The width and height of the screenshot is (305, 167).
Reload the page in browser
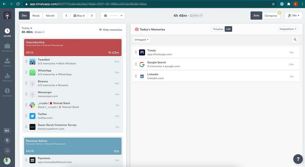coord(18,4)
